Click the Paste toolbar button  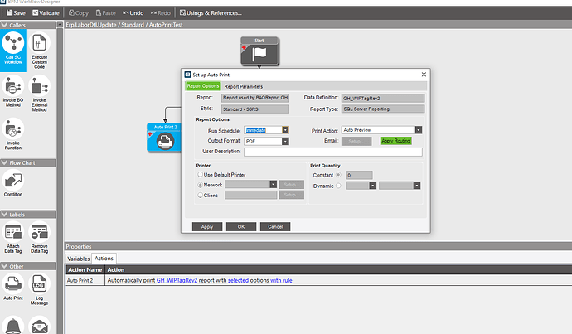click(x=105, y=12)
